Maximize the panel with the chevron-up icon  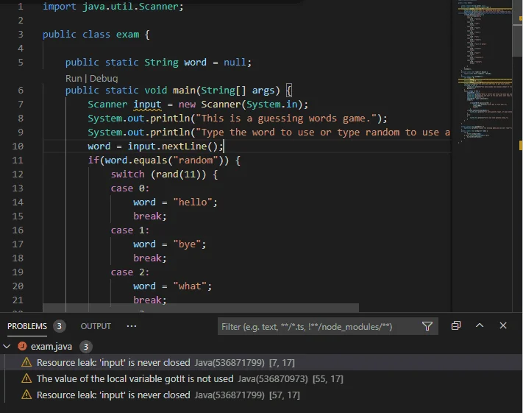[x=480, y=325]
